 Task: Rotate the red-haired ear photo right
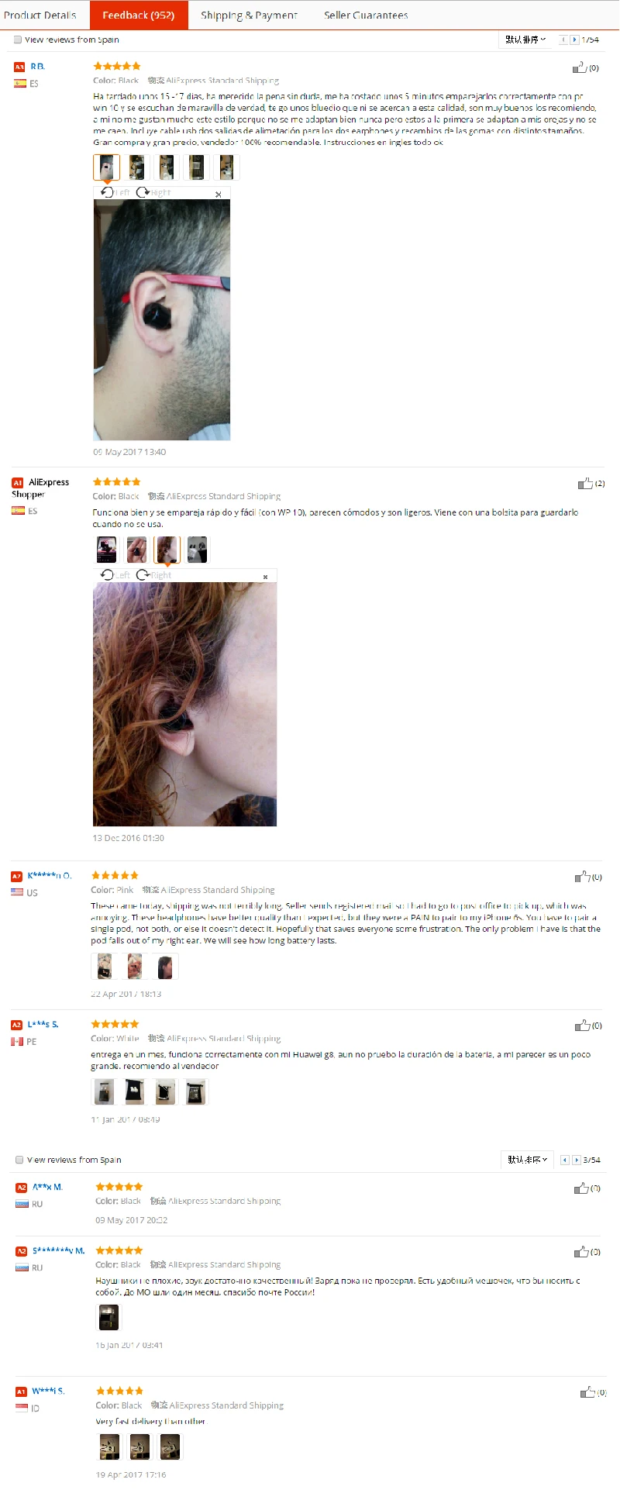click(154, 575)
